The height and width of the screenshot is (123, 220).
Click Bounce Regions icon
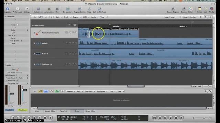173,9
